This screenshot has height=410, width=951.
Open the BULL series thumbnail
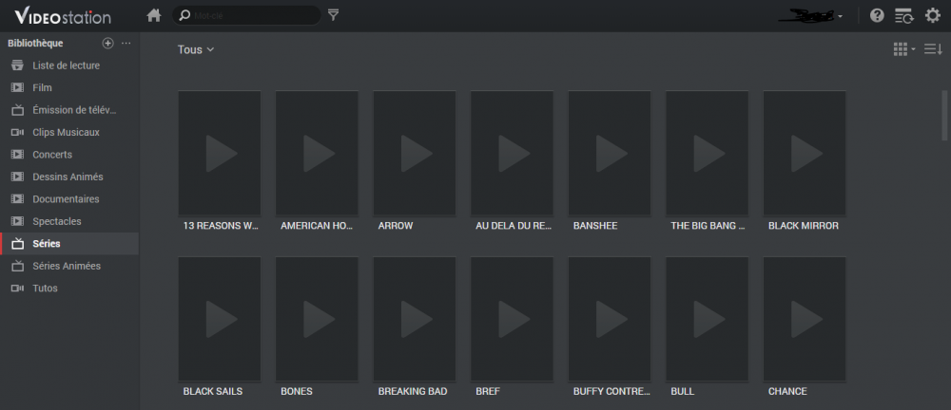(x=708, y=319)
